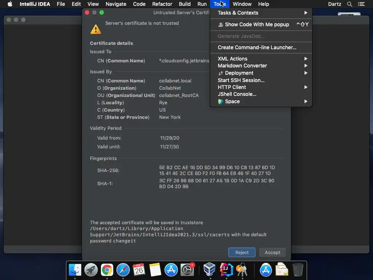Open IntelliJ IDEA application menu
This screenshot has height=280, width=373.
point(35,4)
